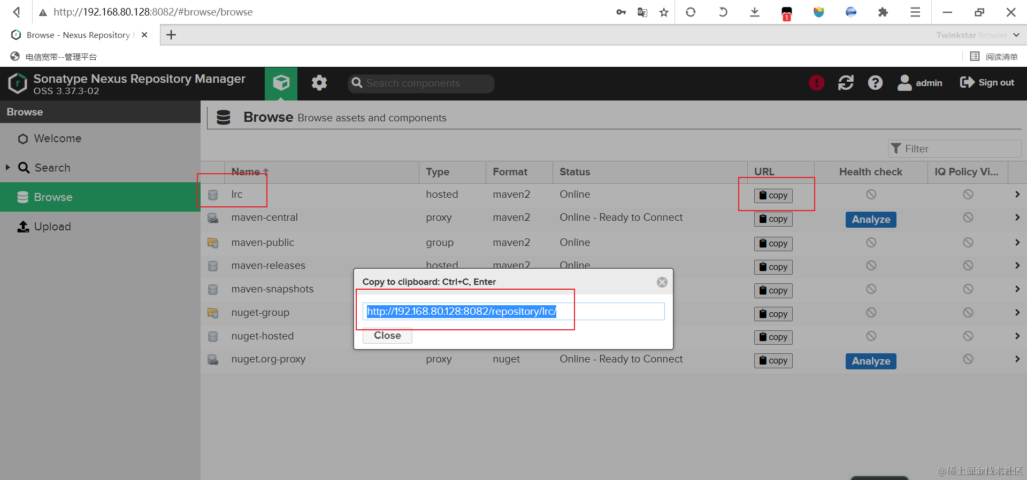This screenshot has height=480, width=1027.
Task: Close the clipboard dialog with X
Action: pos(662,282)
